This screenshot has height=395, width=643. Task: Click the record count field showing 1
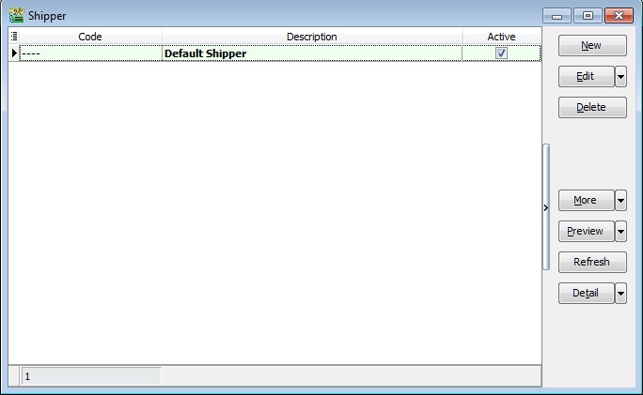[91, 376]
